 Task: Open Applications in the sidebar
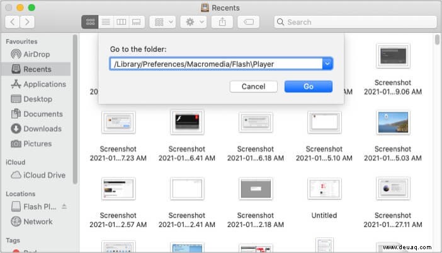click(36, 84)
